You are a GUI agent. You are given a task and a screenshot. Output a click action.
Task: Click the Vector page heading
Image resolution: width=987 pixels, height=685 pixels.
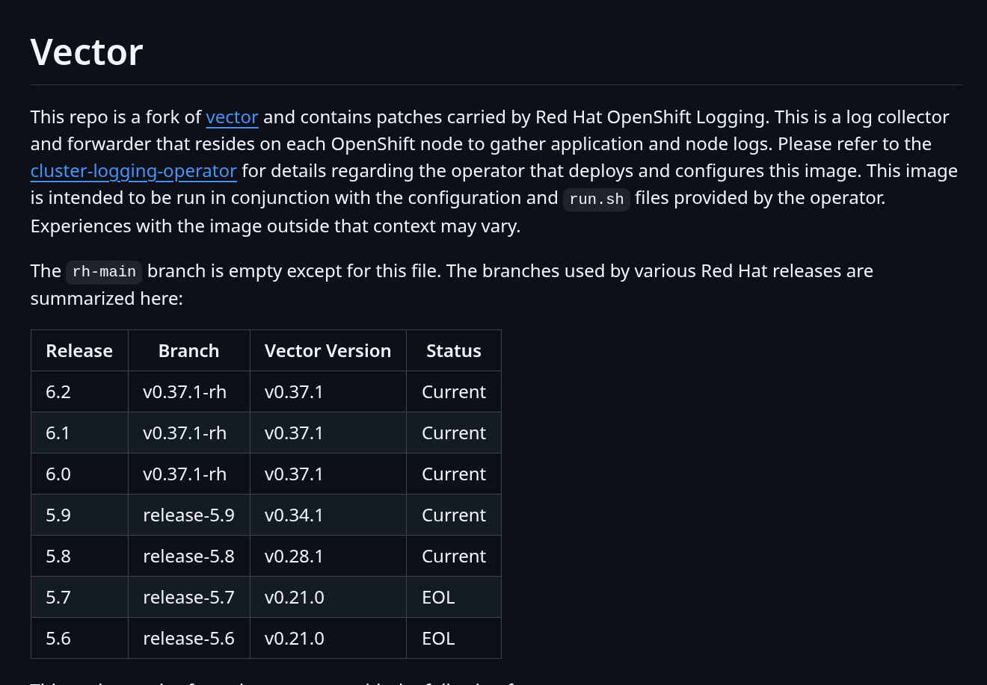[x=87, y=52]
